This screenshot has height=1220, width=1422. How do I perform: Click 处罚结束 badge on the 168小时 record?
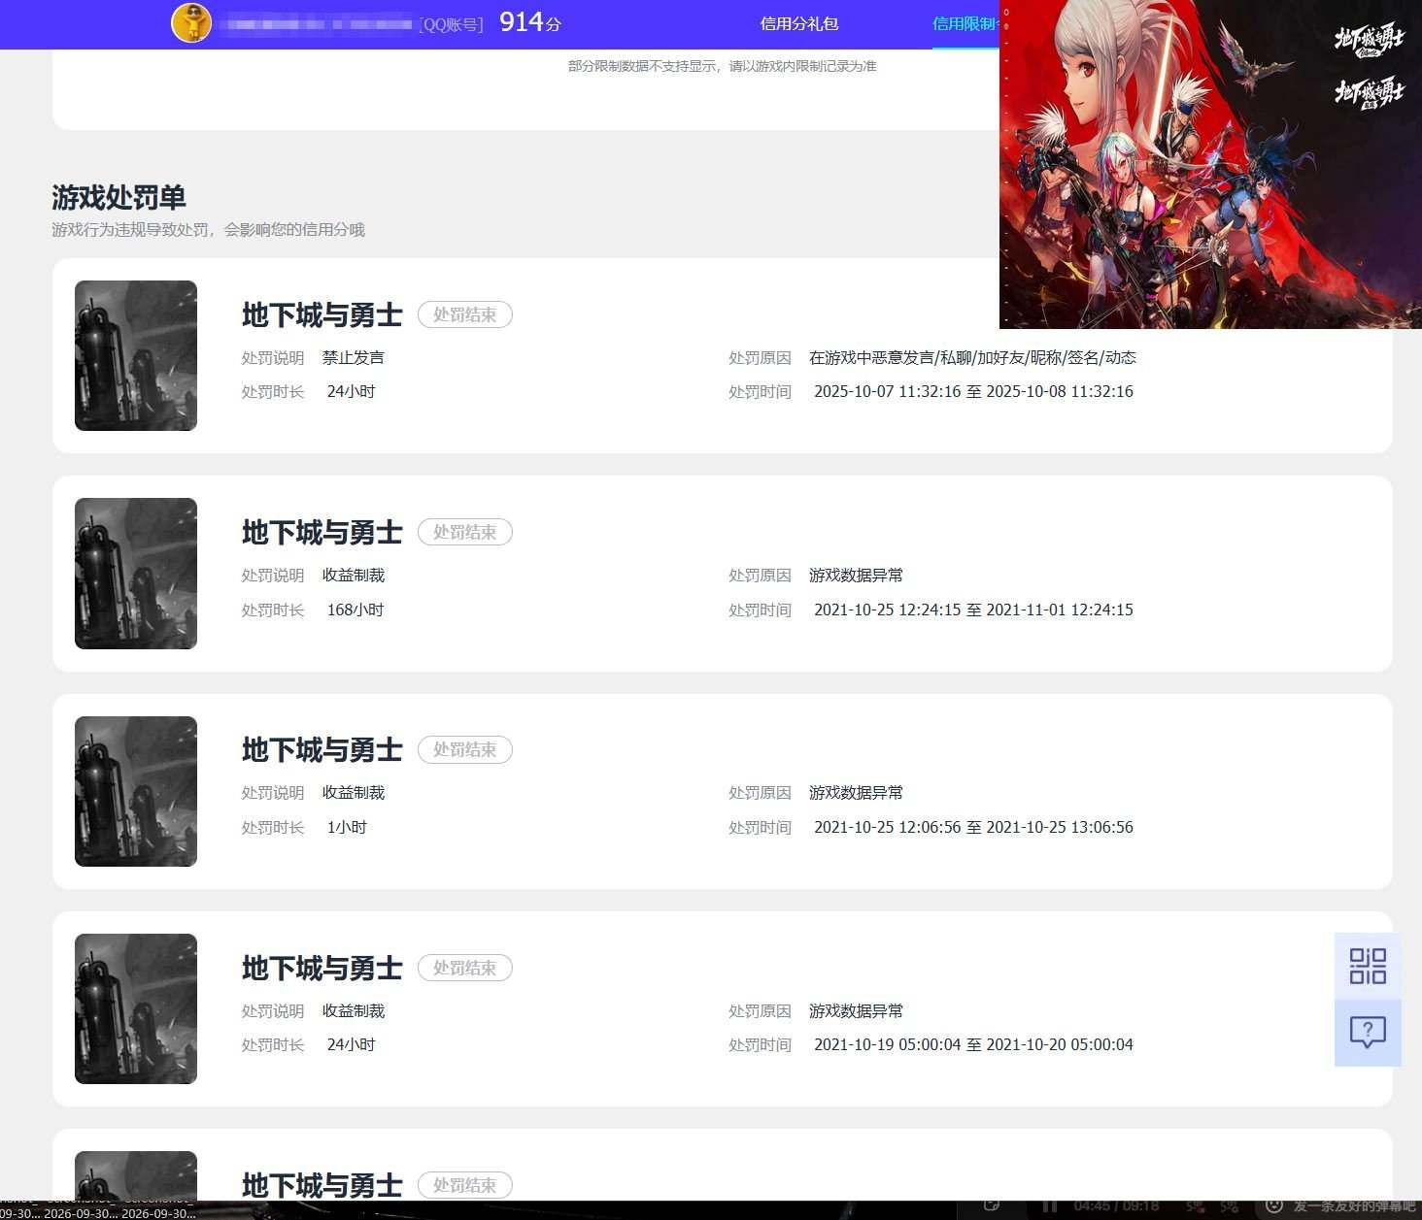click(465, 532)
